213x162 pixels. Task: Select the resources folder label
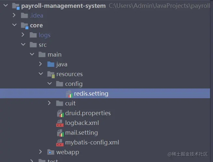point(70,74)
